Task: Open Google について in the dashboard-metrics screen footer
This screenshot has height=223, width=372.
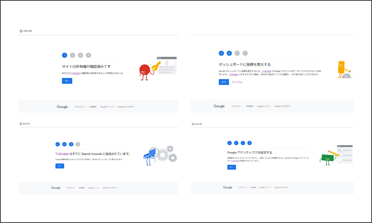Action: 264,106
